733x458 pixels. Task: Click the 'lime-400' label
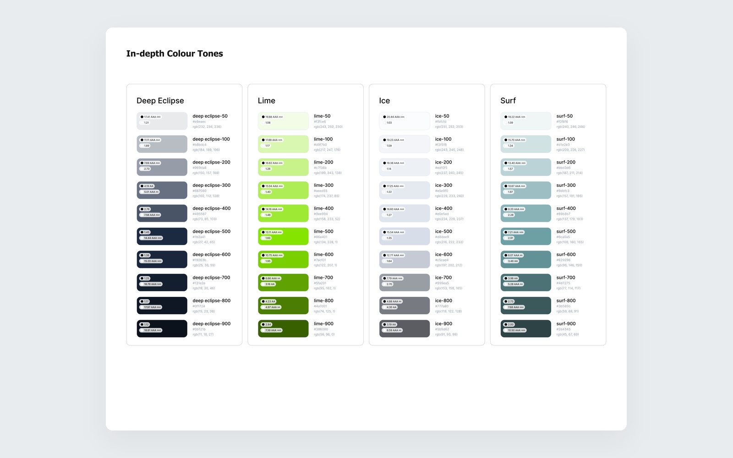[323, 208]
